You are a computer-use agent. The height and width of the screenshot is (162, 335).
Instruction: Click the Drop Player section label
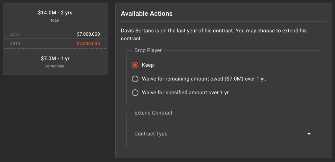click(148, 50)
